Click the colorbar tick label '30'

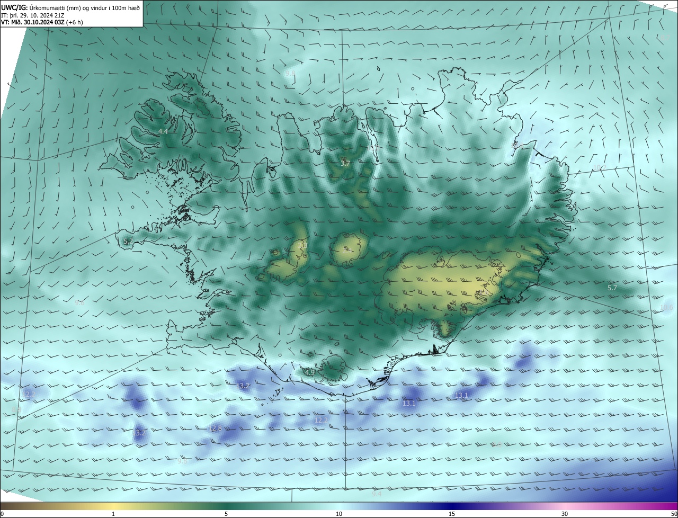(x=565, y=514)
